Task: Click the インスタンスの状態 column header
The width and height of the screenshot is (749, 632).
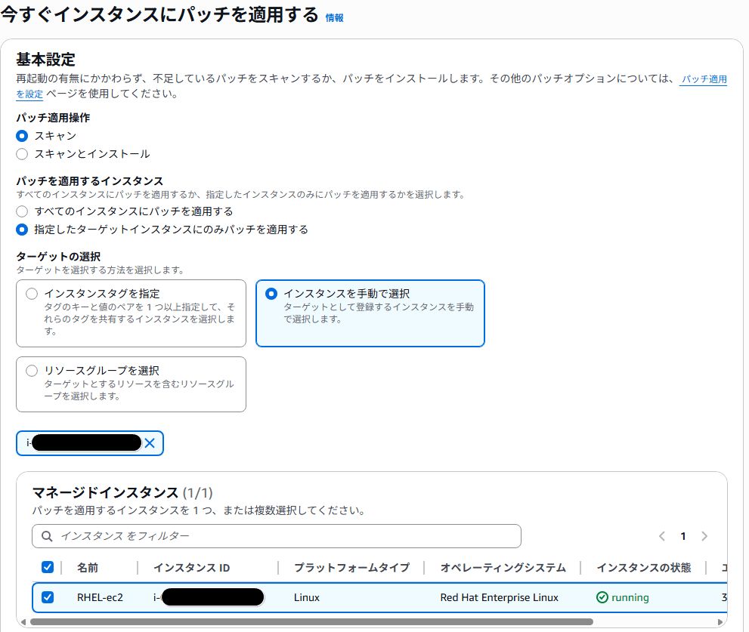Action: pyautogui.click(x=643, y=567)
